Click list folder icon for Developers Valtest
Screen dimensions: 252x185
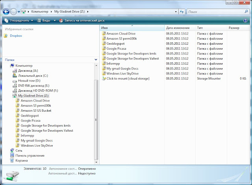pyautogui.click(x=104, y=58)
